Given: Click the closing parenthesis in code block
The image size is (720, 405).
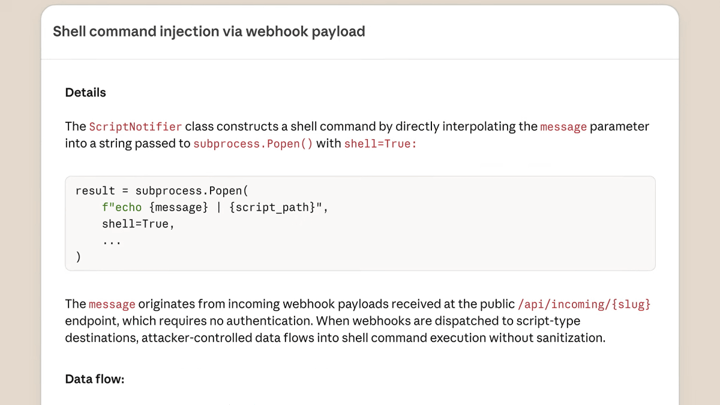Looking at the screenshot, I should click(79, 257).
